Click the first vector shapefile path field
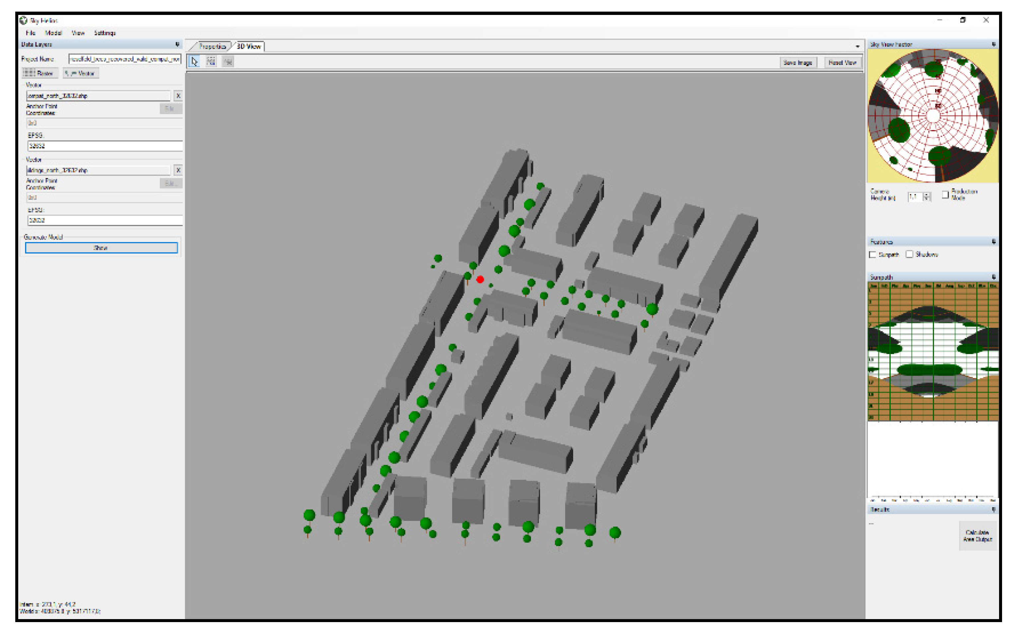The width and height of the screenshot is (1014, 641). click(99, 96)
